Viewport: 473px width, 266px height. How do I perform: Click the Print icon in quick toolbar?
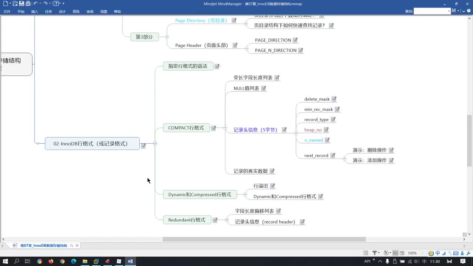[x=28, y=3]
